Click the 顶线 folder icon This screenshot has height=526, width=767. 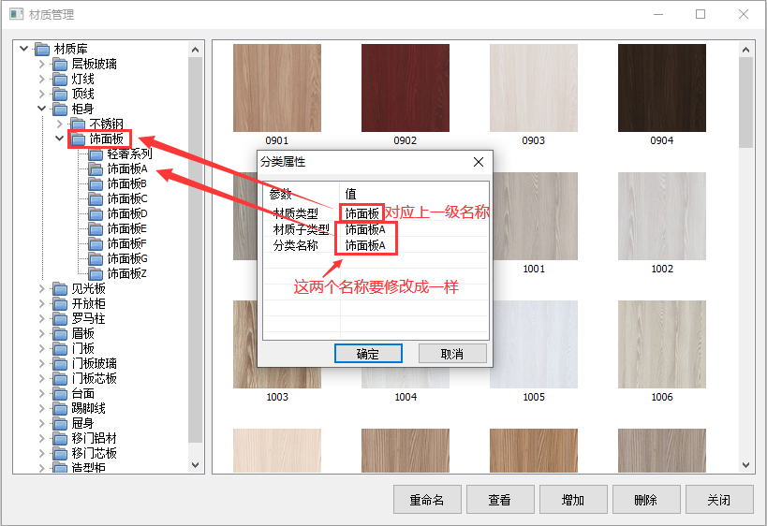(x=60, y=94)
